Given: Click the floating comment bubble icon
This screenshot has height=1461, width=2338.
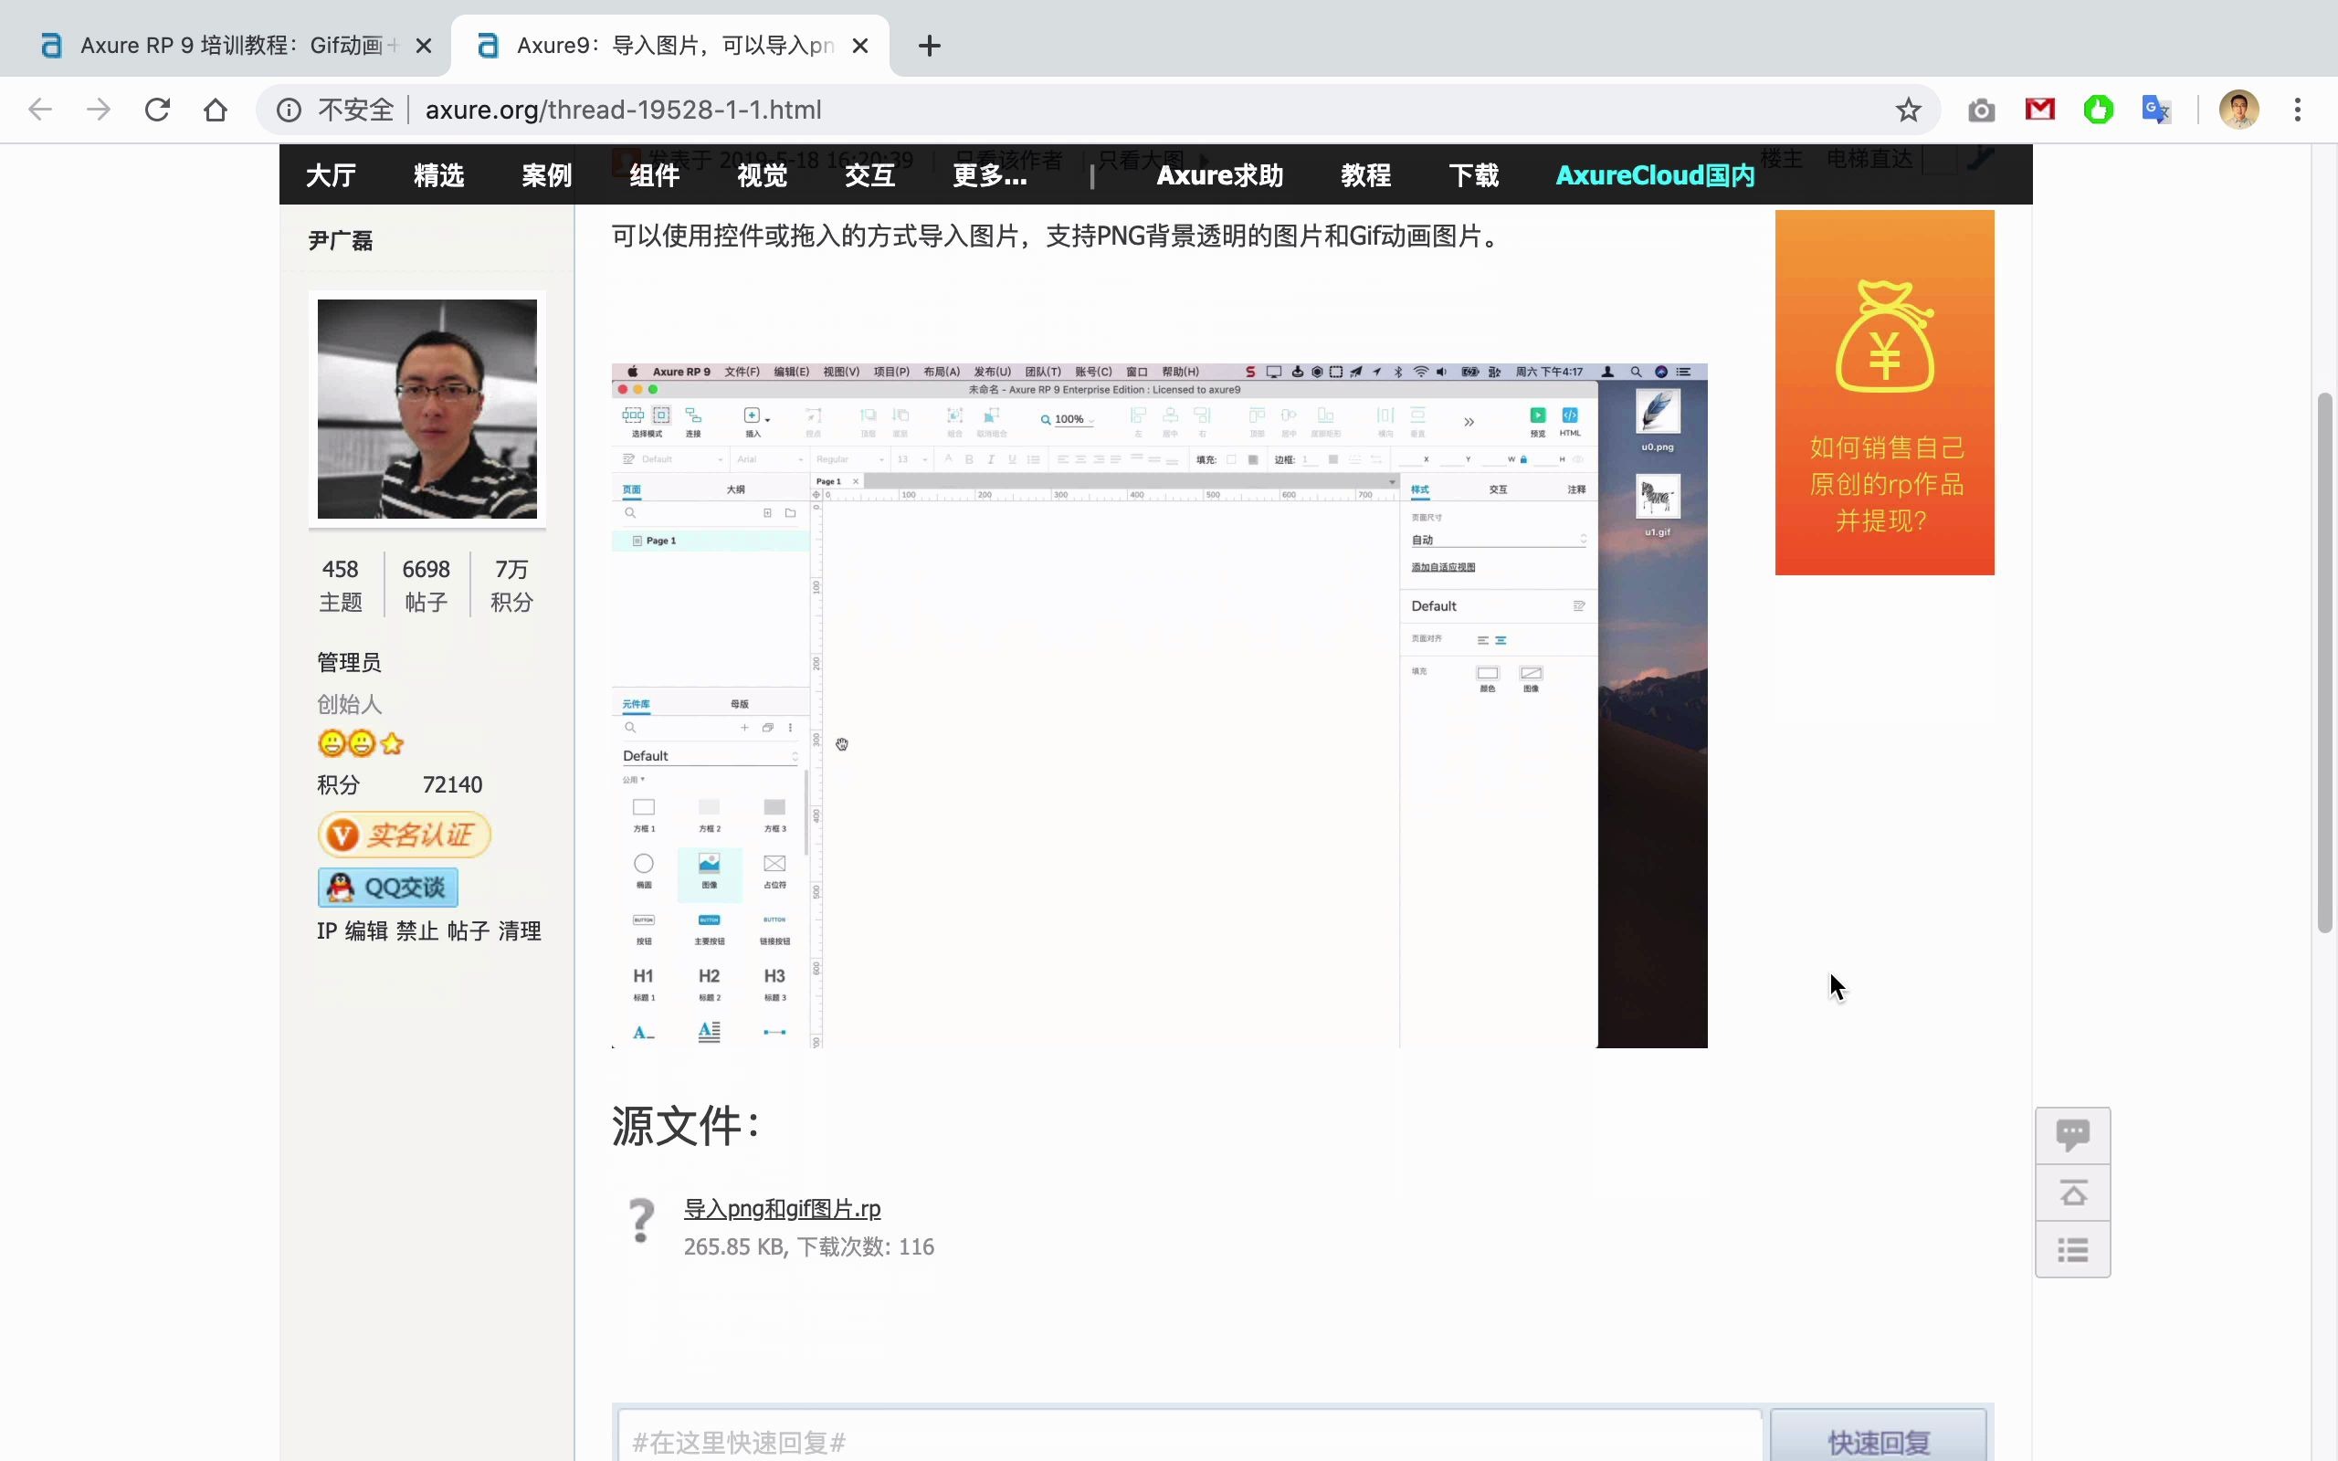Looking at the screenshot, I should pos(2073,1135).
